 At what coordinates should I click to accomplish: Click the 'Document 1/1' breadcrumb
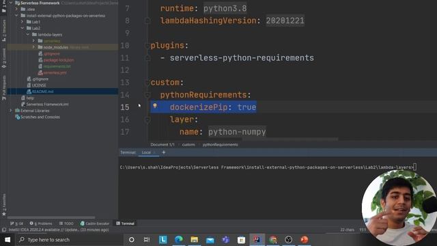point(163,144)
